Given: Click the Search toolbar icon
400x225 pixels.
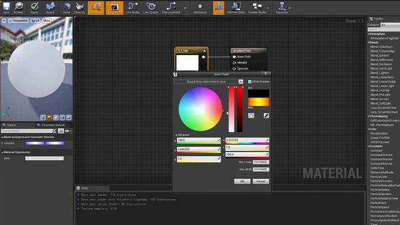Looking at the screenshot, I should tap(51, 7).
